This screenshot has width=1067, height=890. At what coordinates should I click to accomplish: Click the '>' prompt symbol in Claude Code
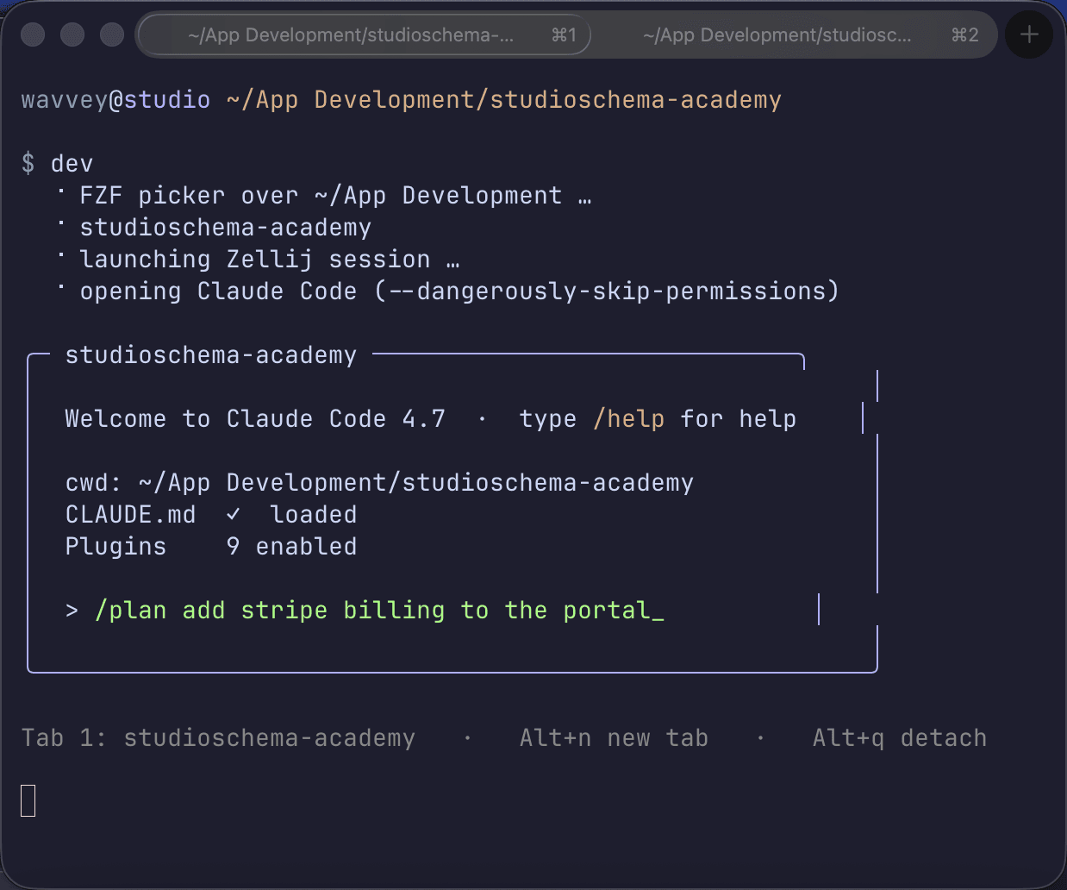72,611
